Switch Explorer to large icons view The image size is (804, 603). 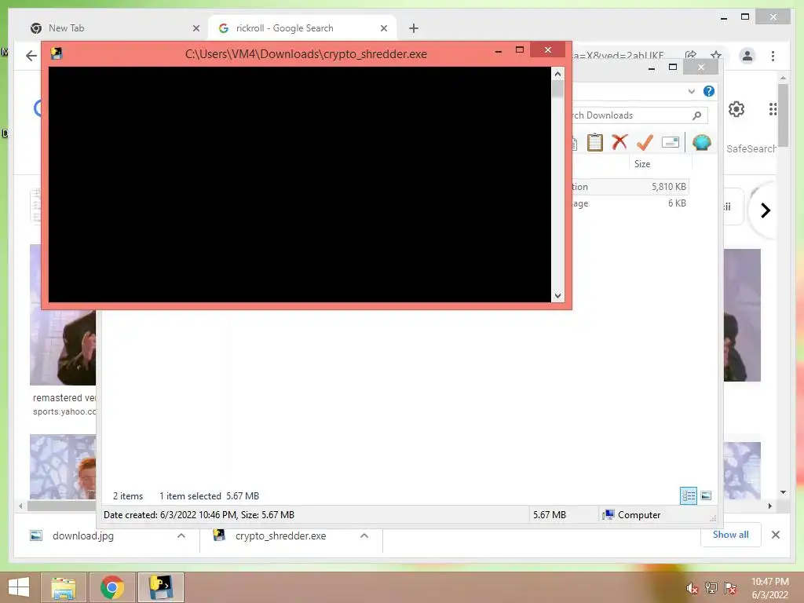click(x=706, y=496)
